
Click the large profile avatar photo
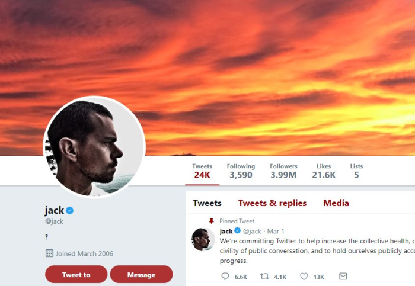click(94, 146)
